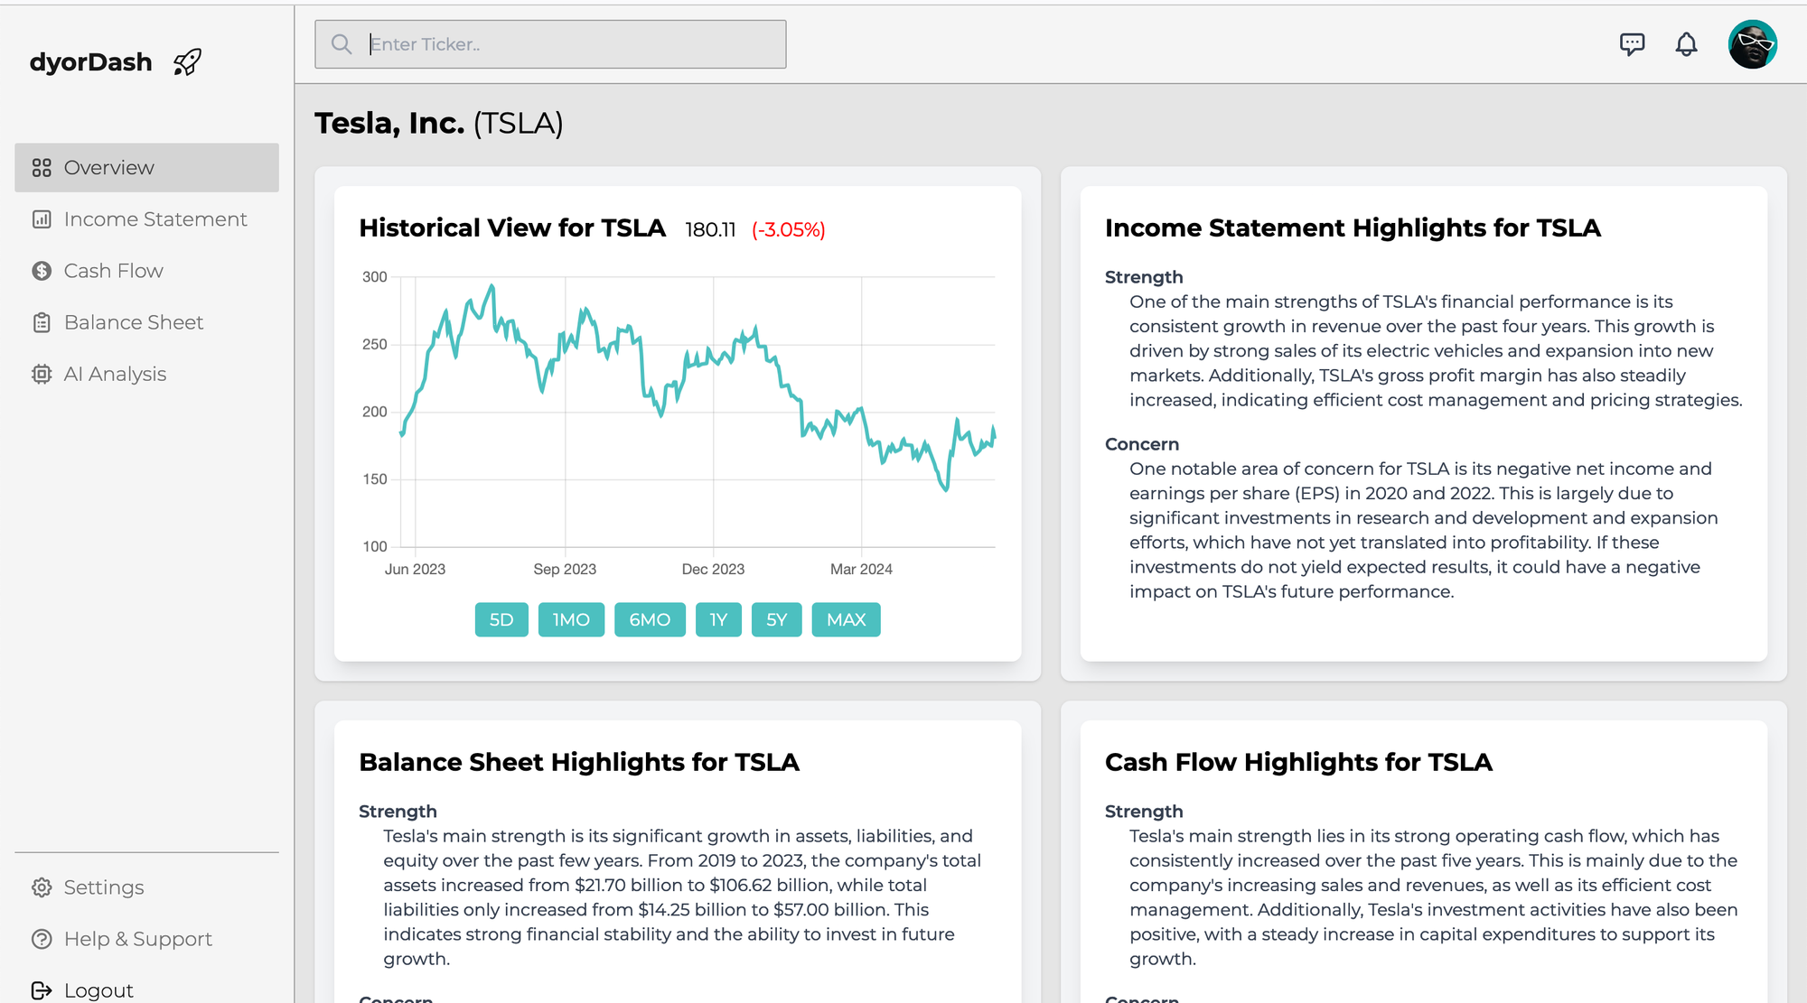Click the search magnifier icon
Viewport: 1807px width, 1003px height.
point(341,44)
